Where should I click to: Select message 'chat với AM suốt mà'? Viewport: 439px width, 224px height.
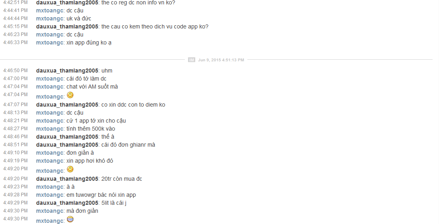[92, 87]
